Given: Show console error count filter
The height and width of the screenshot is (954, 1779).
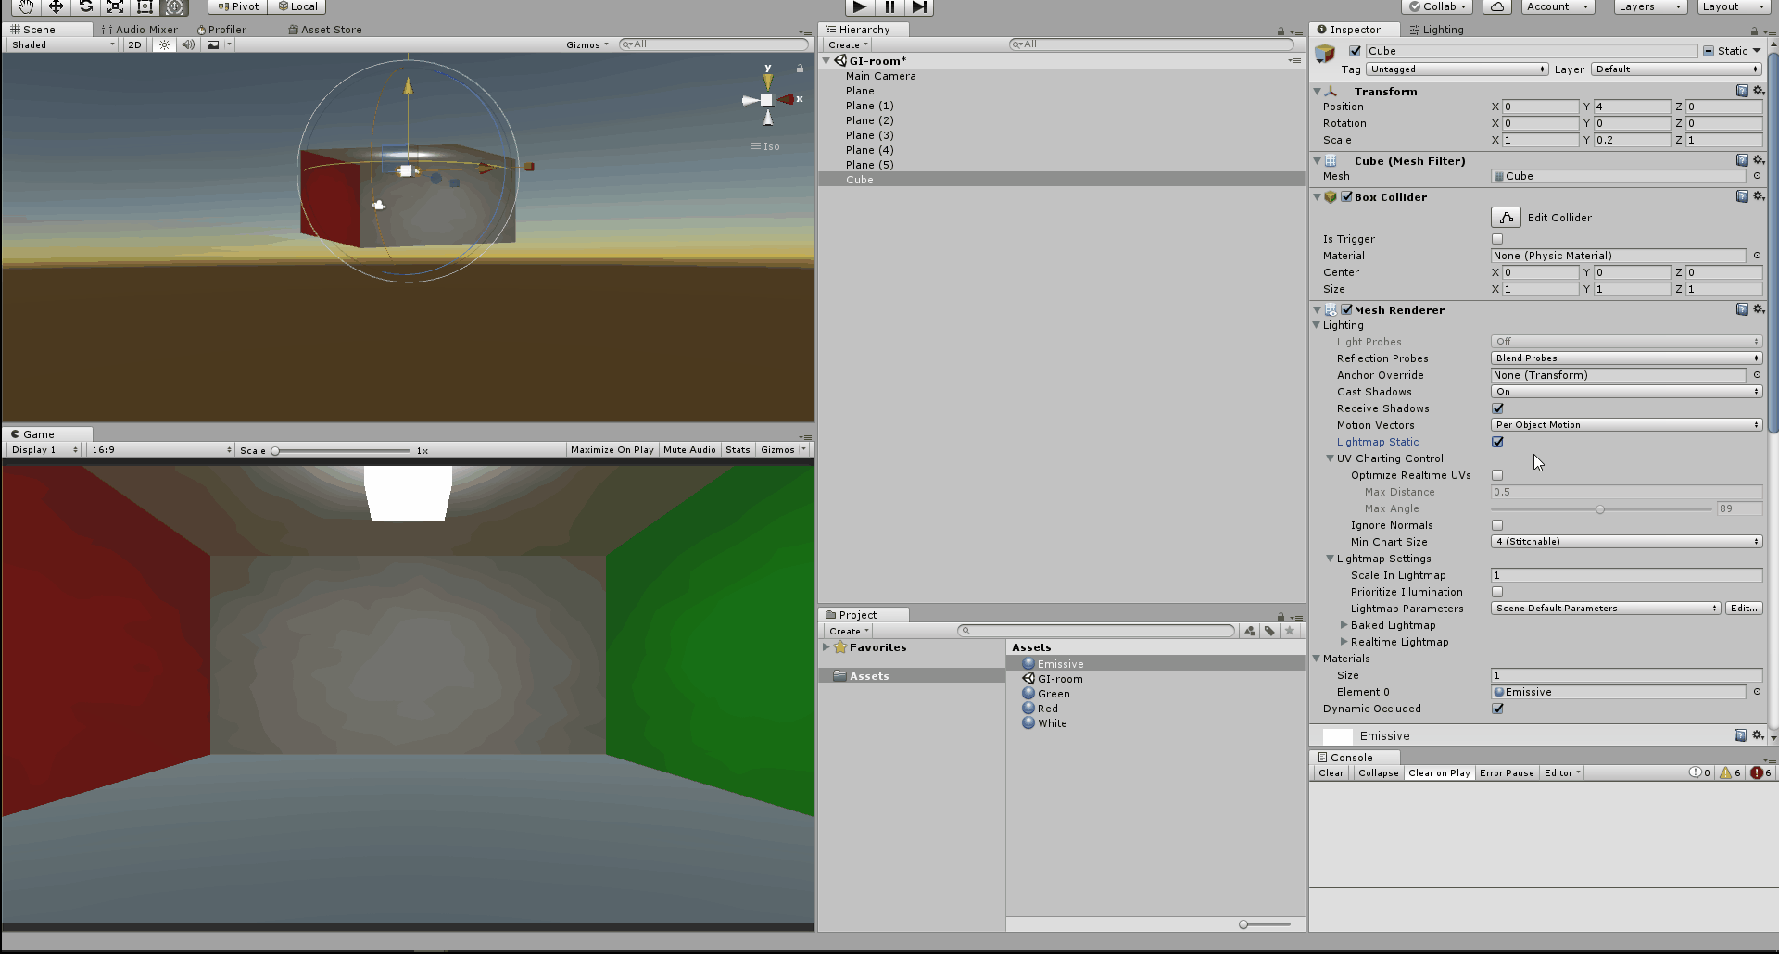Looking at the screenshot, I should [1760, 772].
